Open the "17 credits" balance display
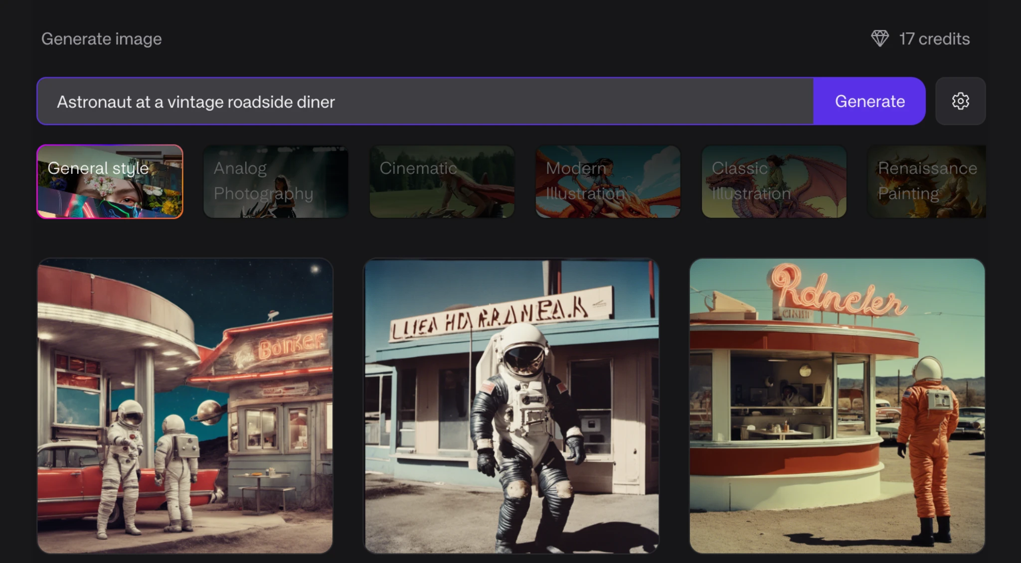This screenshot has height=563, width=1021. click(934, 38)
